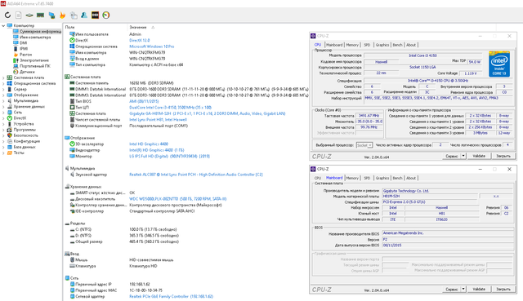Open Realtek ALC887 audio adapter link
523x301 pixels.
[x=196, y=175]
